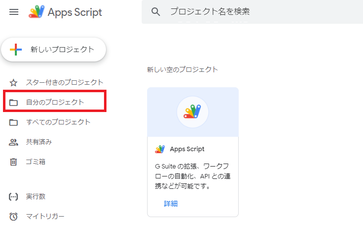
Task: Click the search magnifier icon
Action: pyautogui.click(x=156, y=11)
